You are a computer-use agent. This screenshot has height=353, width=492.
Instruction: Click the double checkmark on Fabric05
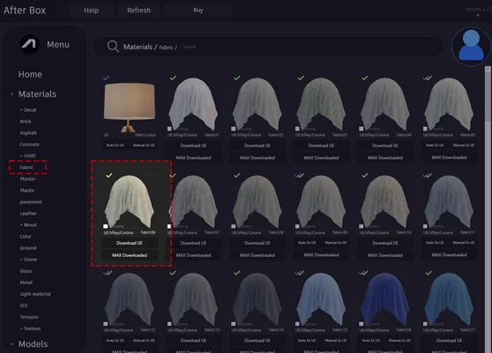428,77
